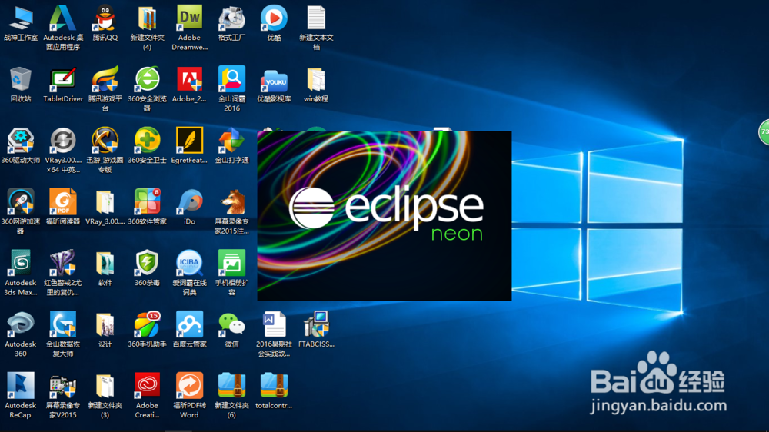Open 爱词霸在线词典 ICIBA icon
The height and width of the screenshot is (432, 769).
(x=189, y=264)
